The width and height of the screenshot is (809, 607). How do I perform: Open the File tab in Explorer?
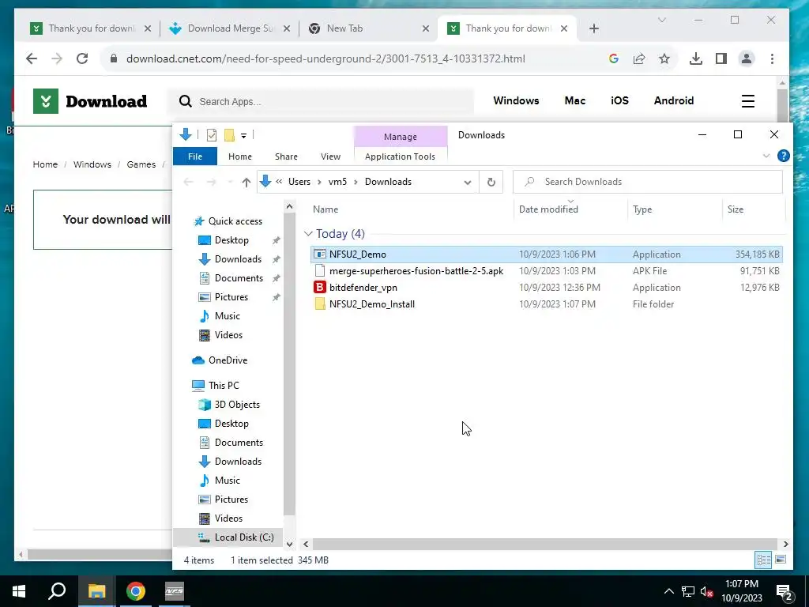click(195, 156)
